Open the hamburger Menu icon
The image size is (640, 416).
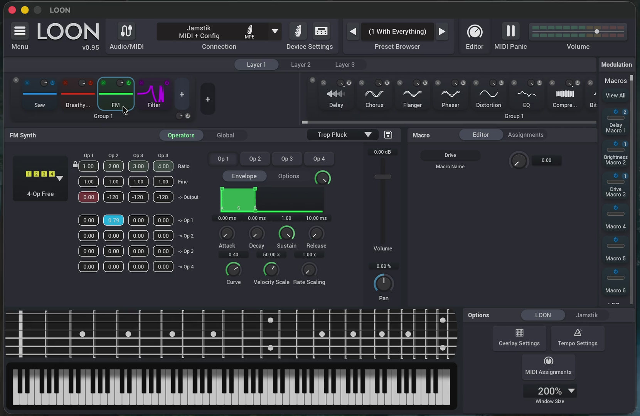(20, 31)
